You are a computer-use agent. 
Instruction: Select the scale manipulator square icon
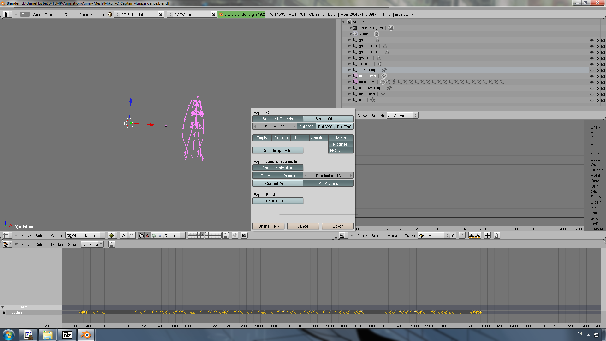160,236
